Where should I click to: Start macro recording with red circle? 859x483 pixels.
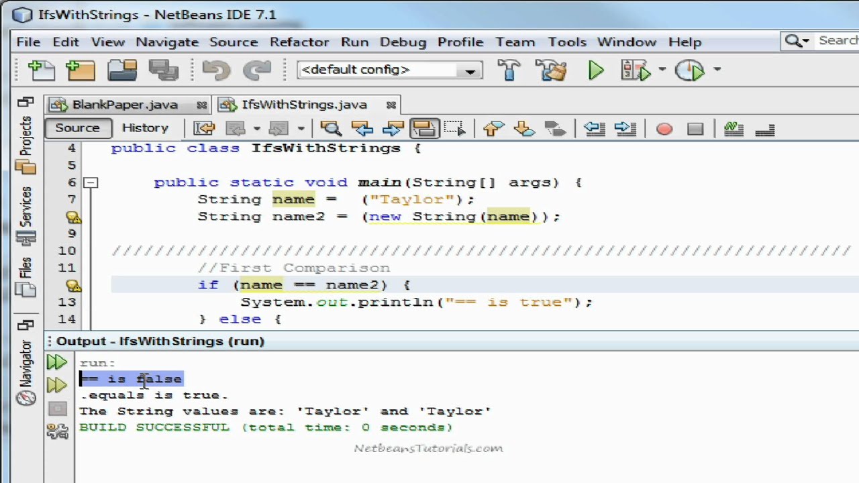coord(664,129)
